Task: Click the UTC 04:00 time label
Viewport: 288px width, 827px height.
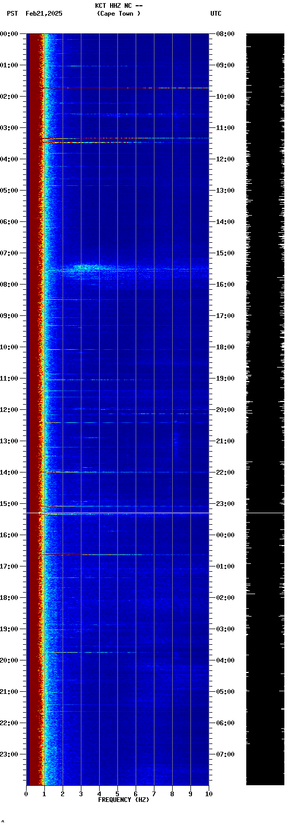Action: (x=225, y=660)
